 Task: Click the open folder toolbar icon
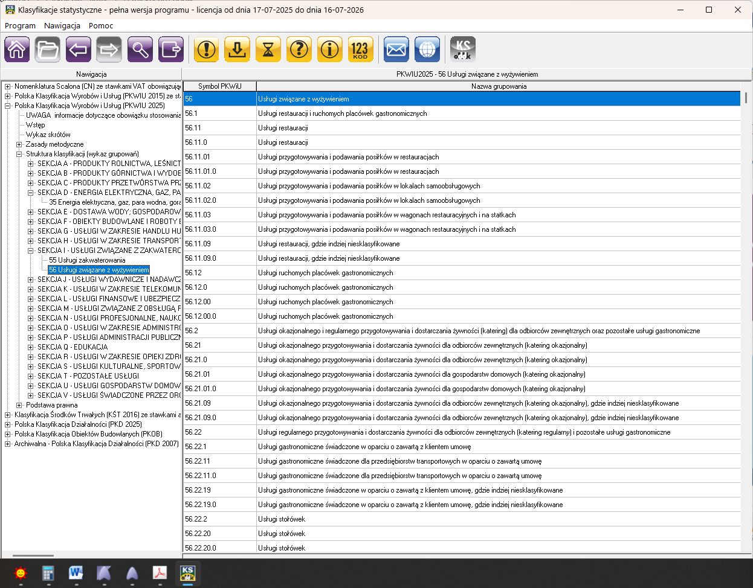[x=48, y=50]
